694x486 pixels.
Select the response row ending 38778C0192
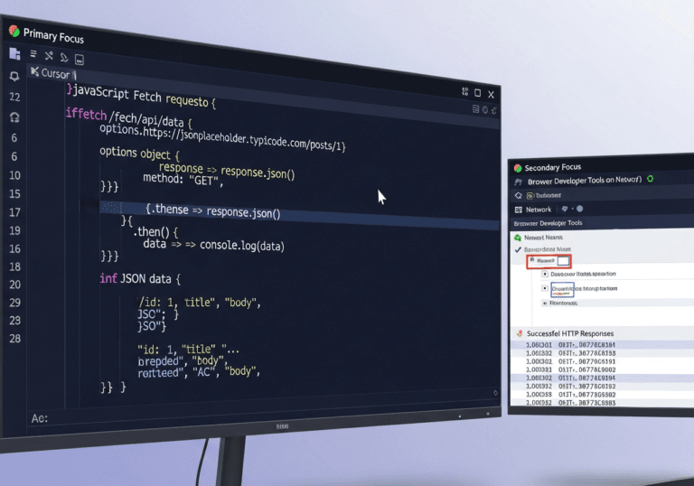tap(602, 386)
